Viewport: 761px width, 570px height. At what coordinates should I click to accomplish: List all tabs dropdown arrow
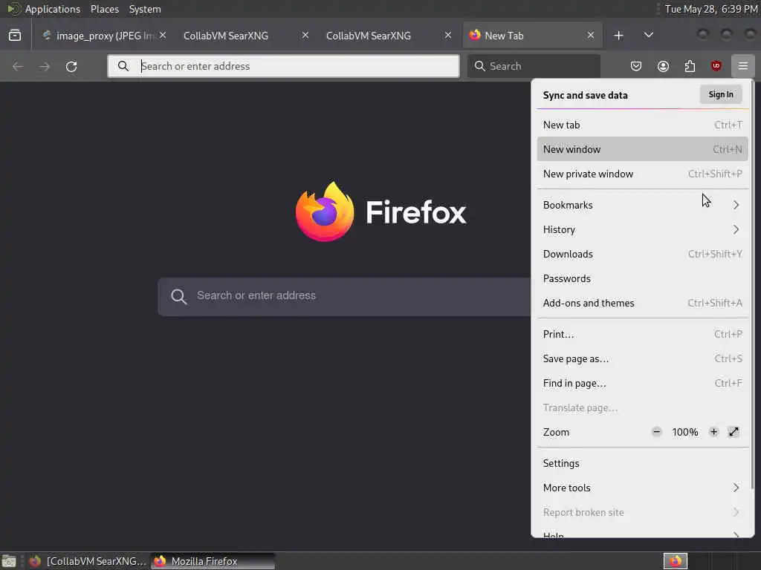648,35
